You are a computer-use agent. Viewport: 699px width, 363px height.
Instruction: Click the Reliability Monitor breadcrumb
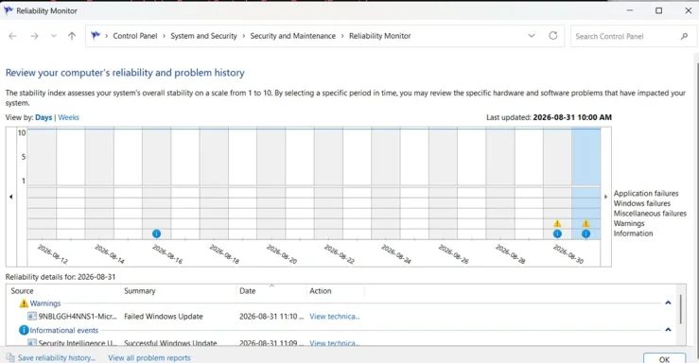tap(380, 36)
